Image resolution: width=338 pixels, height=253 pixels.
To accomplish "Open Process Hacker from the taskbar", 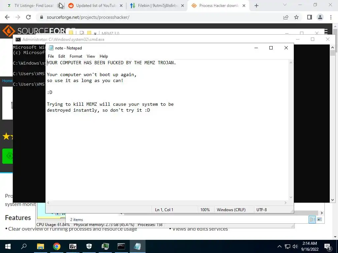I will (x=105, y=246).
